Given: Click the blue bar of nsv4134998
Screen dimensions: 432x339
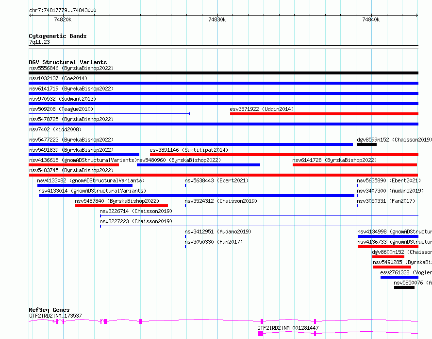Looking at the screenshot, I should pos(388,236).
